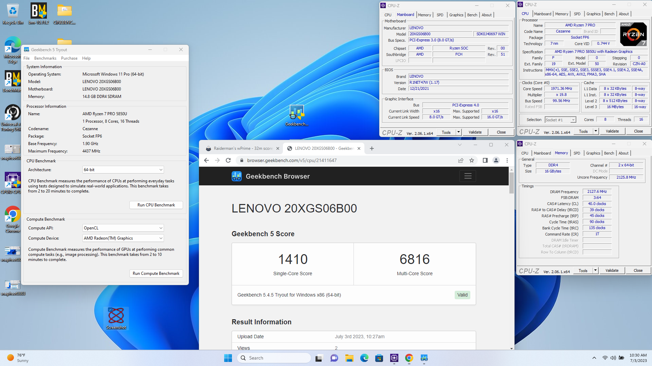Click Tools button in Memory CPU-Z window
This screenshot has height=366, width=652.
point(583,270)
